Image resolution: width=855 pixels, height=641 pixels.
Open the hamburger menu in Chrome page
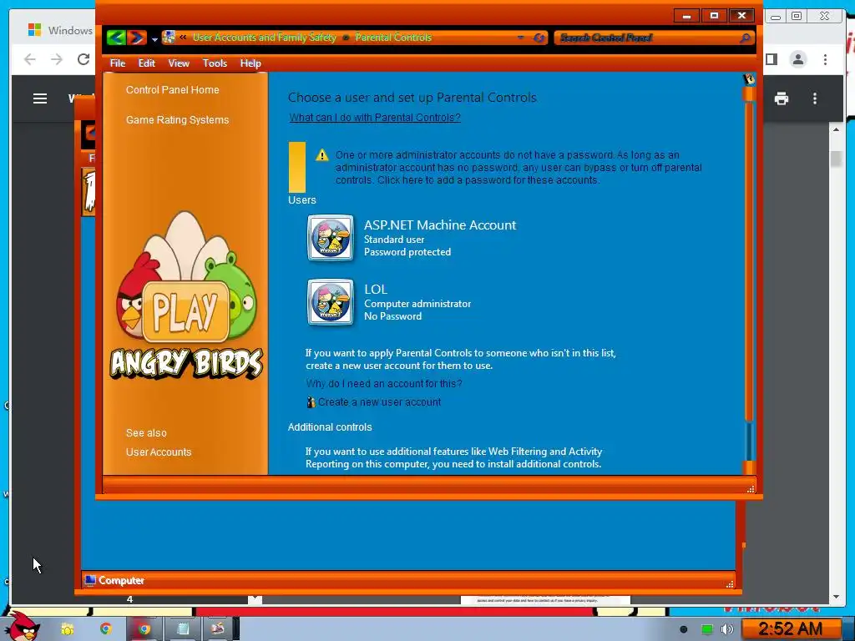[x=40, y=98]
